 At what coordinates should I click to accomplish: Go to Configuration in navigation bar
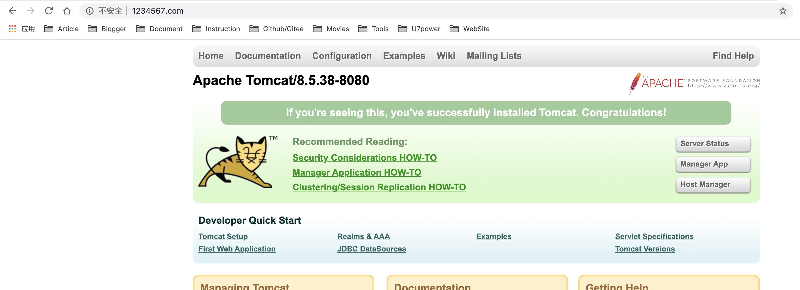point(342,56)
